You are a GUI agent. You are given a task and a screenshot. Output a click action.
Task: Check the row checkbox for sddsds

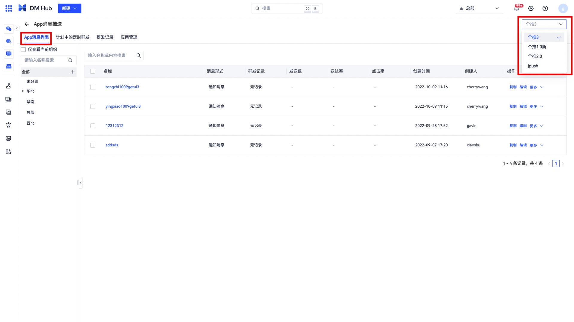pos(93,145)
